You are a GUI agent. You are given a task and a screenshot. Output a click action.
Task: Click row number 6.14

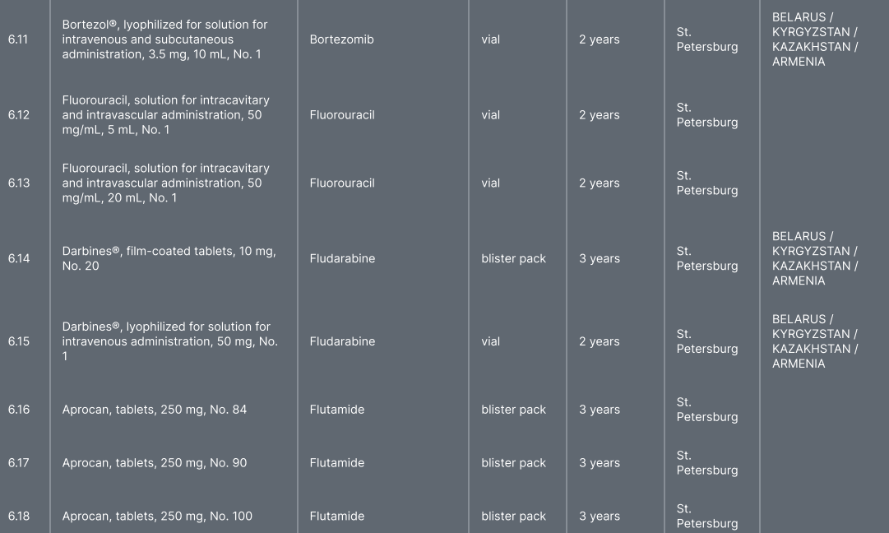[x=18, y=259]
